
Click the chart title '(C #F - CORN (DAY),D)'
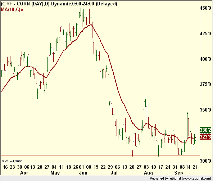(x=26, y=4)
